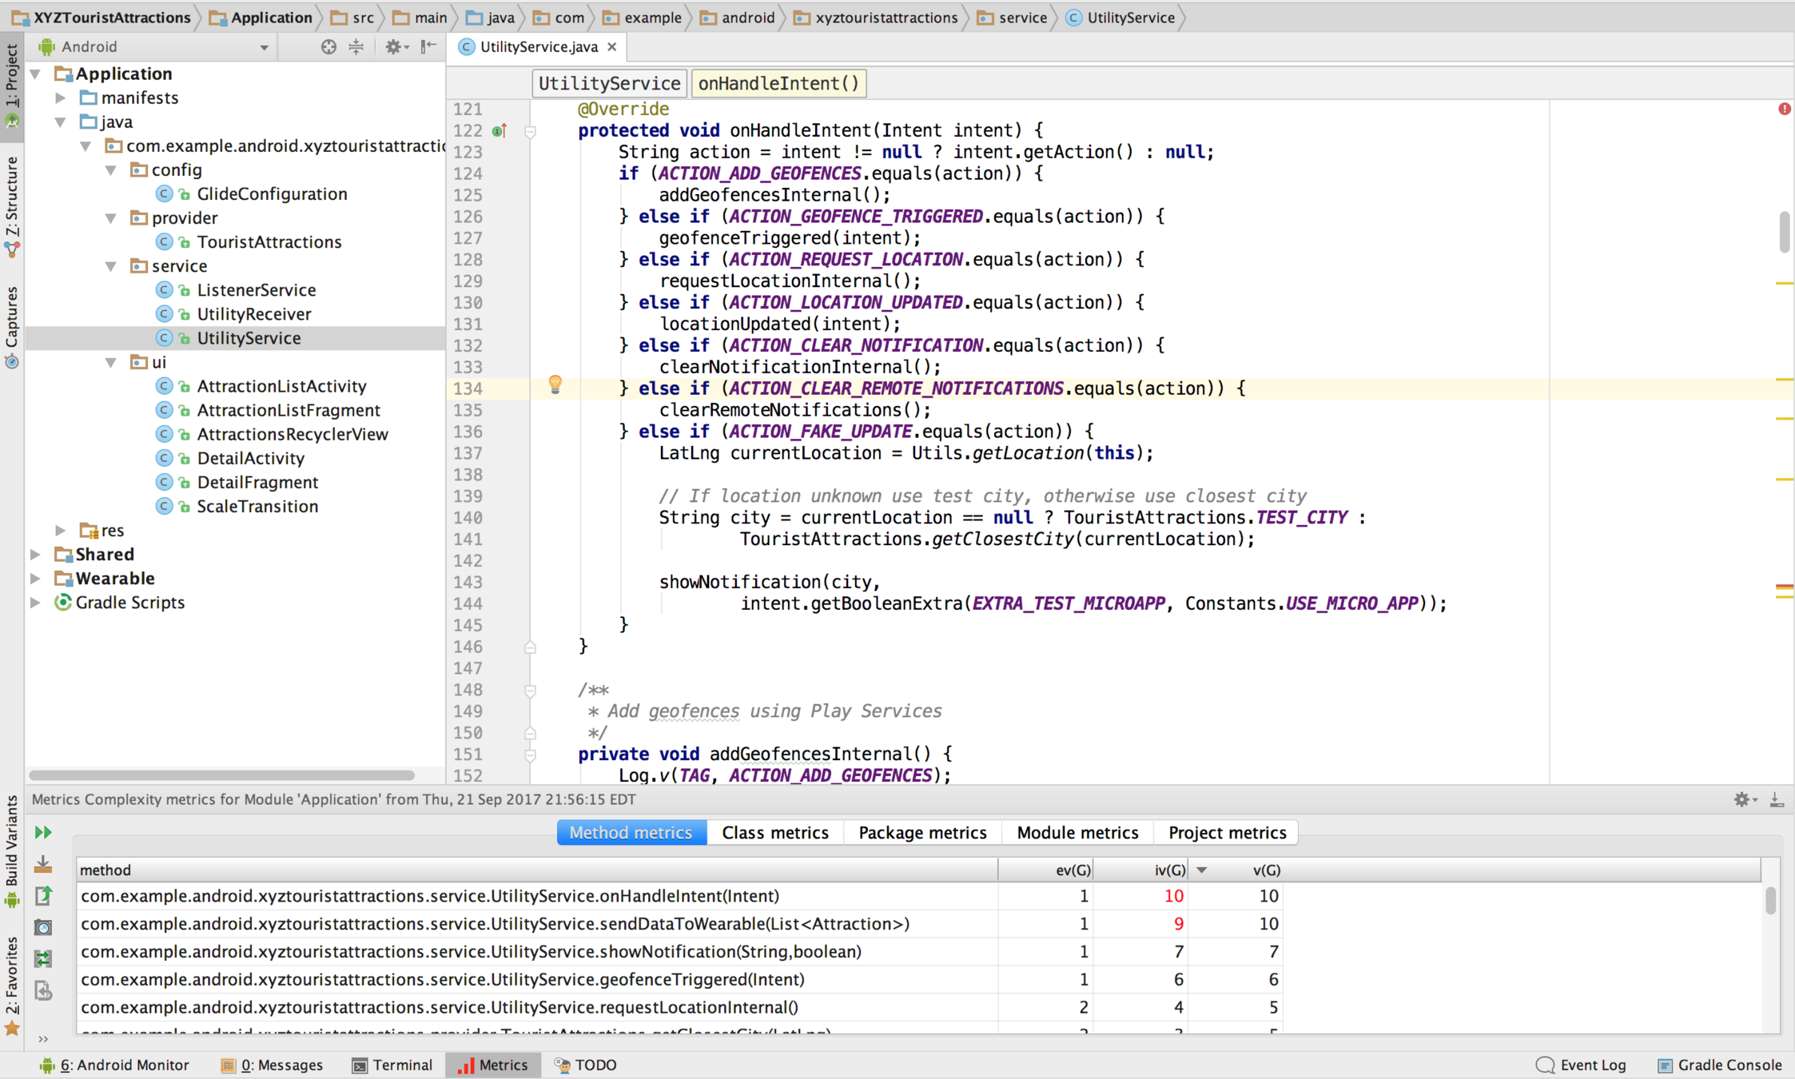Click the Project tree horizontal scrollbar
The height and width of the screenshot is (1079, 1795).
222,774
